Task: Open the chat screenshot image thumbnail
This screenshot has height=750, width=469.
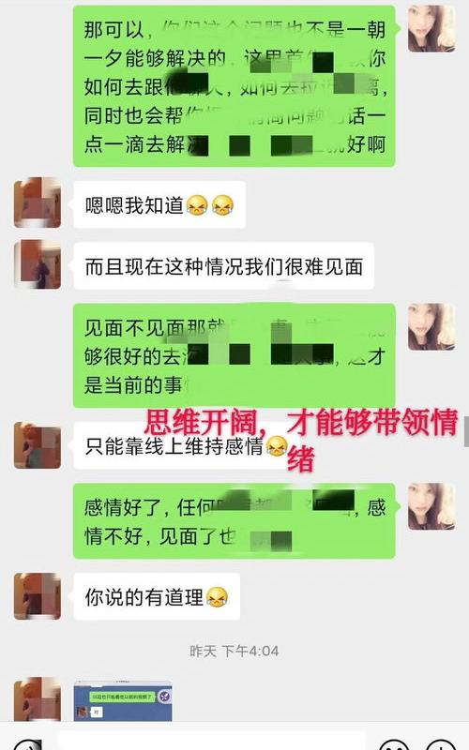Action: (x=123, y=700)
